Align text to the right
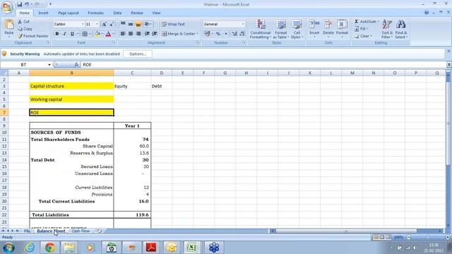Screen dimensions: 452x254 click(x=138, y=34)
